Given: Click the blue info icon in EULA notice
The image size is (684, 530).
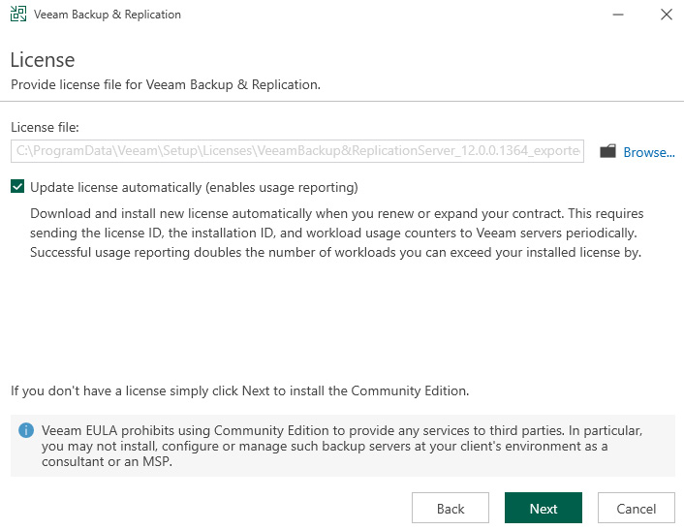Looking at the screenshot, I should pos(26,430).
